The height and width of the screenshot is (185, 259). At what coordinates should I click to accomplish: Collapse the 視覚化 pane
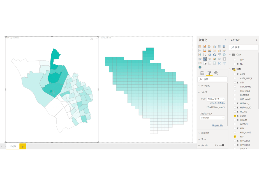[x=225, y=40]
